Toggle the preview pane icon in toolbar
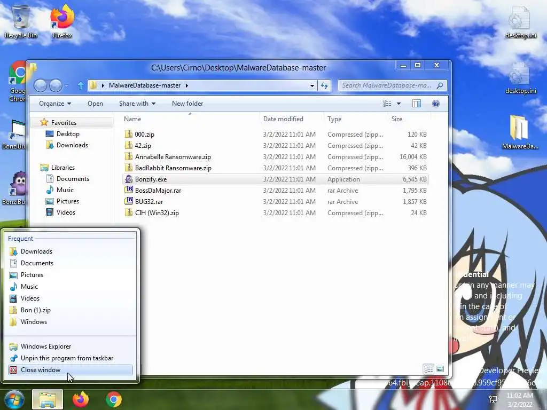This screenshot has width=547, height=410. (417, 104)
